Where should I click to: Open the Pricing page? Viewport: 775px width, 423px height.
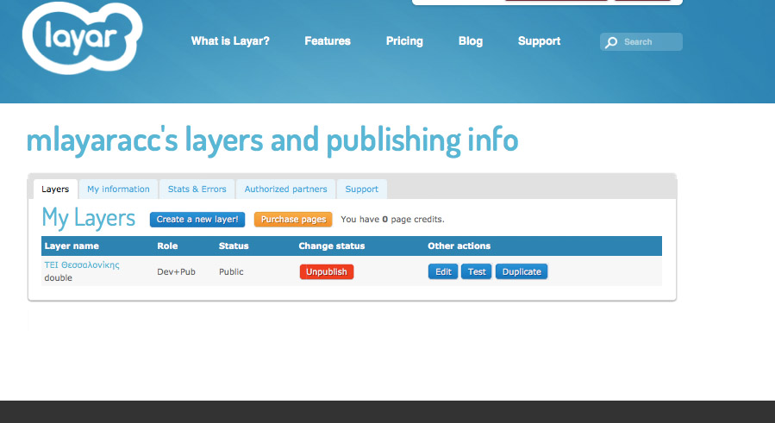pos(404,41)
